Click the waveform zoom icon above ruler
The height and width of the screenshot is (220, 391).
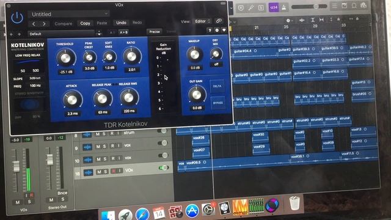pyautogui.click(x=302, y=20)
